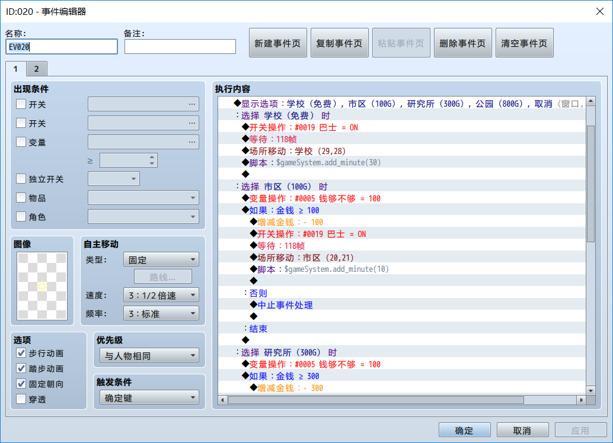Enable the 变量 condition checkbox
Image resolution: width=613 pixels, height=443 pixels.
point(21,142)
